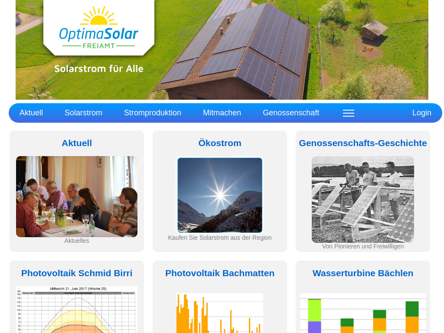Click the historic pioneers photograph
This screenshot has height=333, width=444.
[x=362, y=199]
